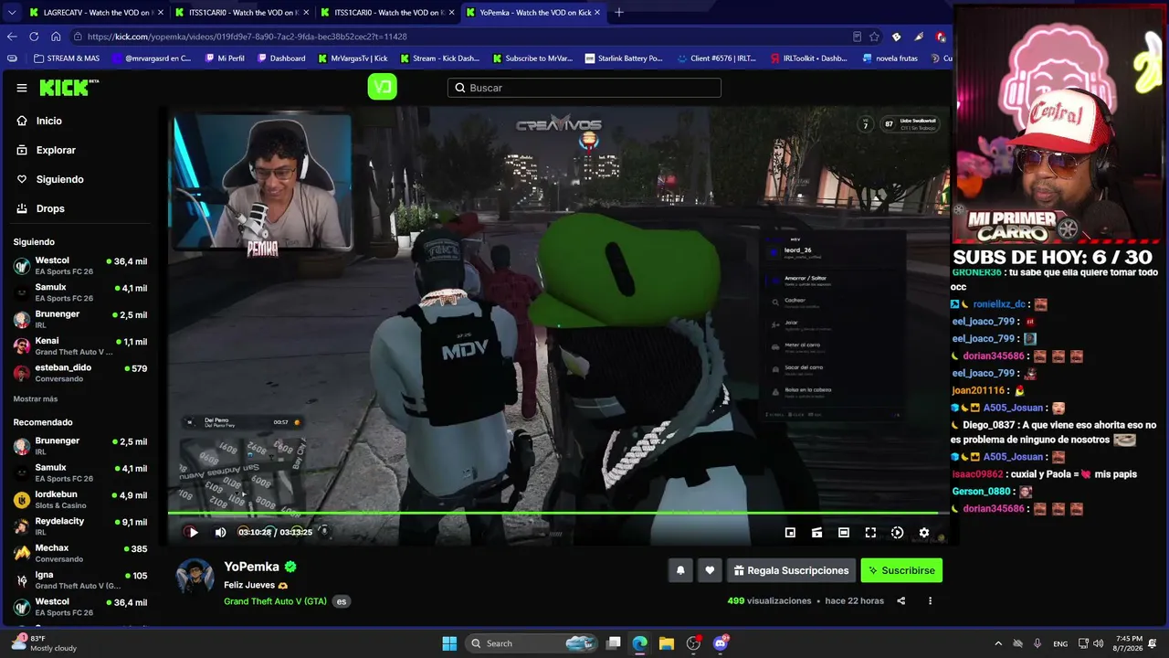The height and width of the screenshot is (658, 1169).
Task: Open Starlink Battery bookmark
Action: pyautogui.click(x=624, y=58)
